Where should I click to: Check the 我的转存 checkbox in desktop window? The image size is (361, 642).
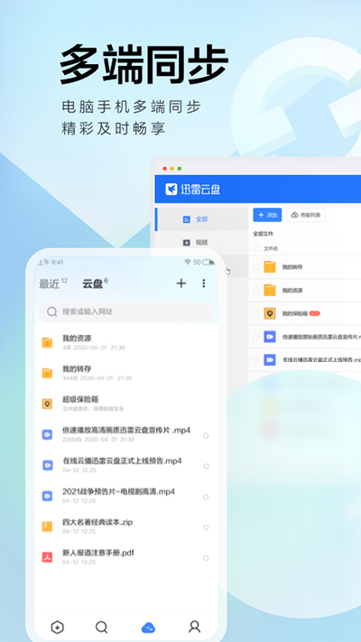click(x=256, y=267)
